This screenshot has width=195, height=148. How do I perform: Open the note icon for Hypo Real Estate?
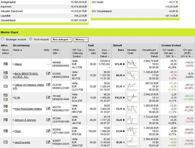tap(48, 109)
